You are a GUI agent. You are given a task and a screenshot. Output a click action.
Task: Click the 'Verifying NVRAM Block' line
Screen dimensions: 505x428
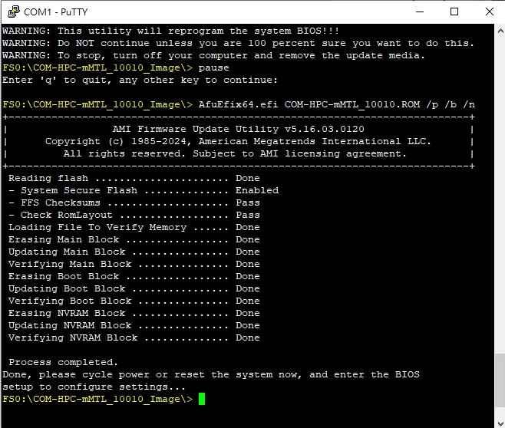pyautogui.click(x=73, y=337)
